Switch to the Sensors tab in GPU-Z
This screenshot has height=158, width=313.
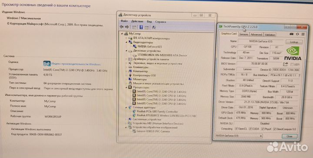tap(243, 34)
